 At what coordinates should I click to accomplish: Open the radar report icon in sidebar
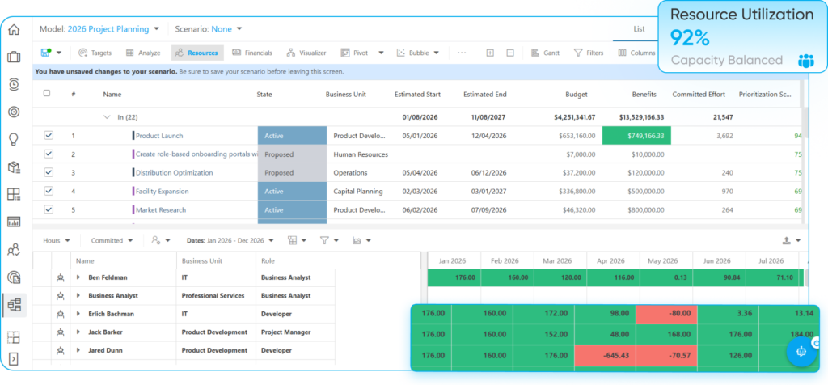[x=14, y=277]
